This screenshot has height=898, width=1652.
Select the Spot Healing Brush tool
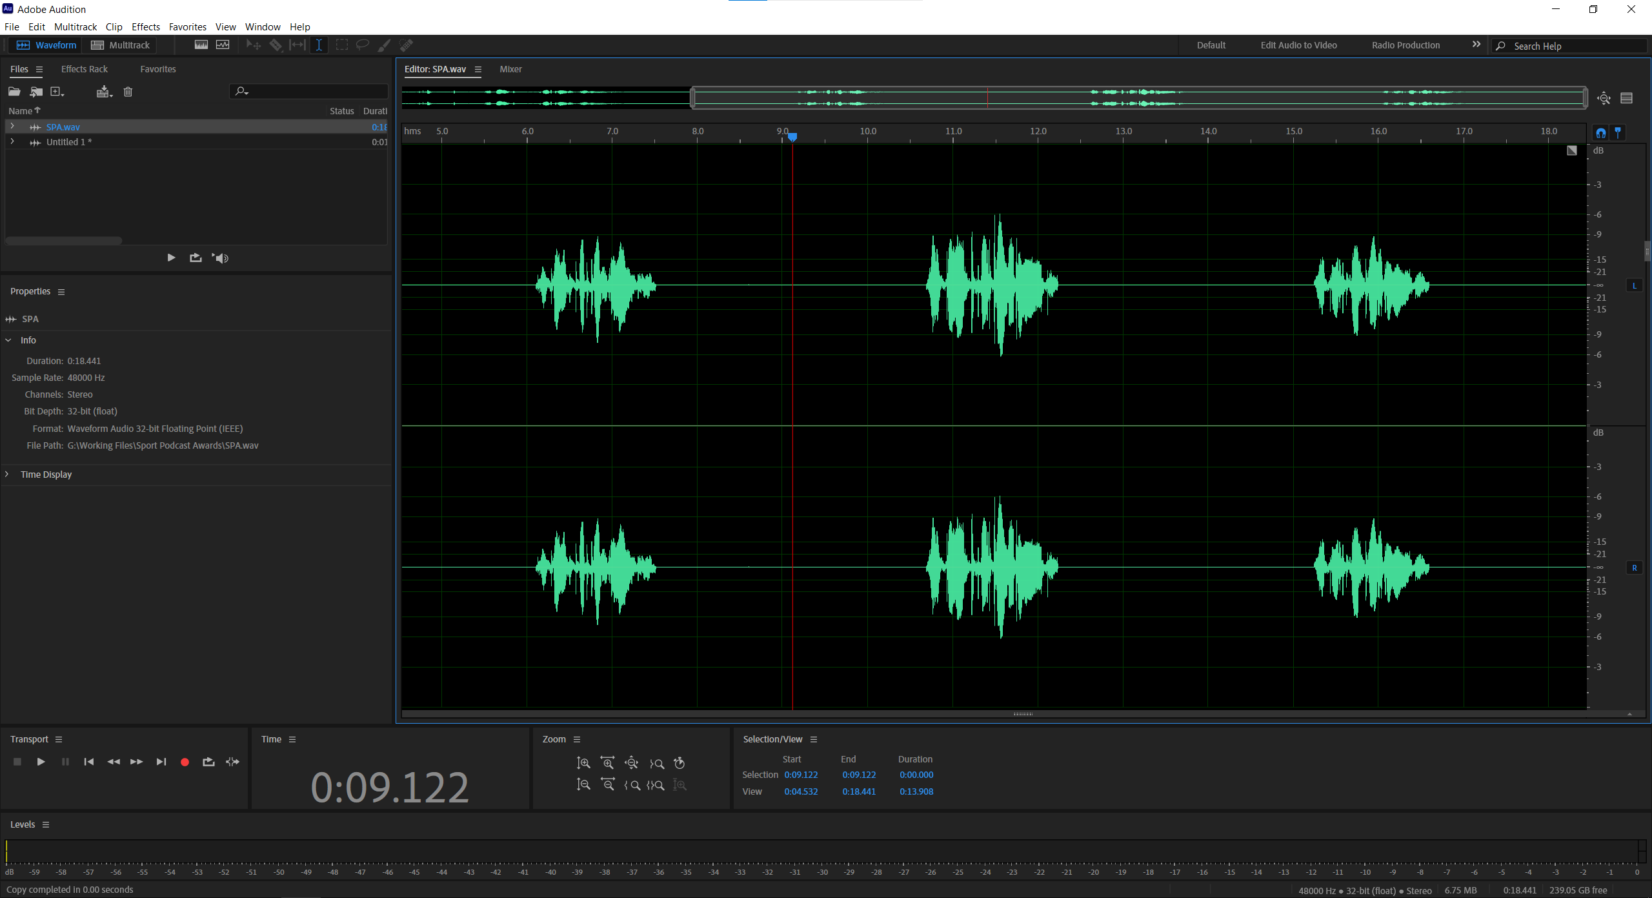pos(406,45)
